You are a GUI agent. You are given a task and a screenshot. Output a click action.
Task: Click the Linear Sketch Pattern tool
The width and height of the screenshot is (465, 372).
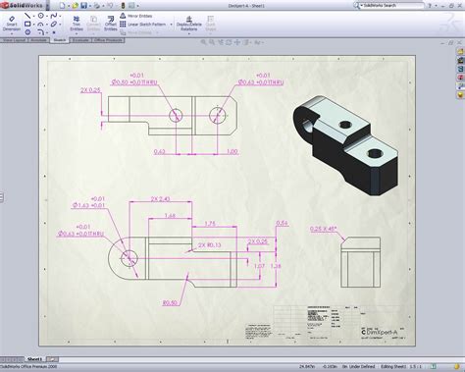click(143, 25)
